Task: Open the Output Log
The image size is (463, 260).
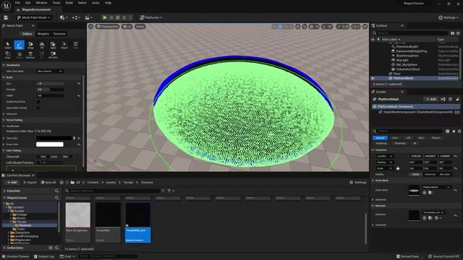Action: point(43,256)
